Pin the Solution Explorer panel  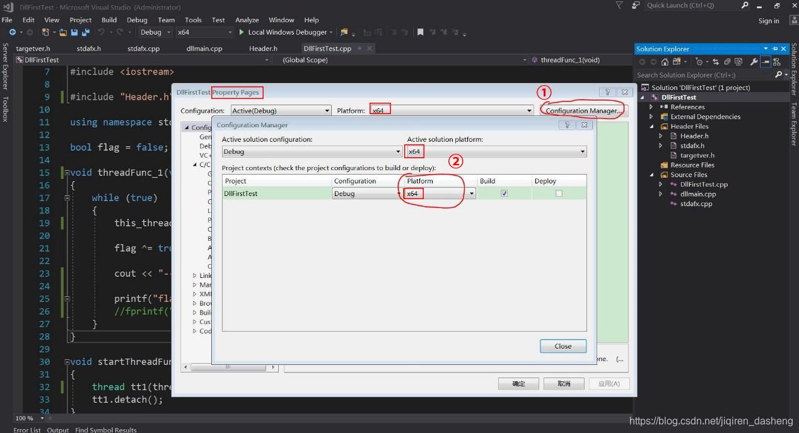(x=775, y=49)
